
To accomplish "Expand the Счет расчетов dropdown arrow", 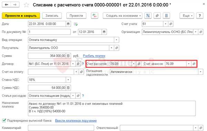I will click(x=134, y=64).
